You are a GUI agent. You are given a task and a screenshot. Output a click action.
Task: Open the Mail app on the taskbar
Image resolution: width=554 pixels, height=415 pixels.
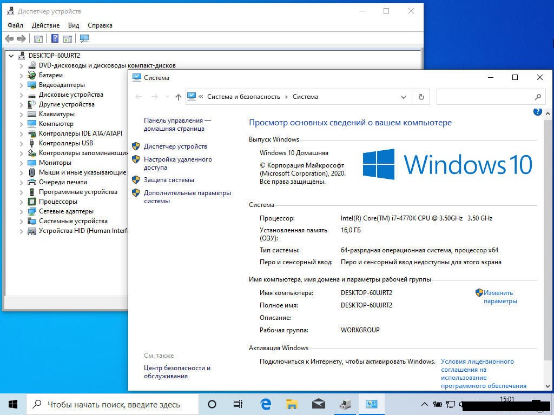coord(318,404)
